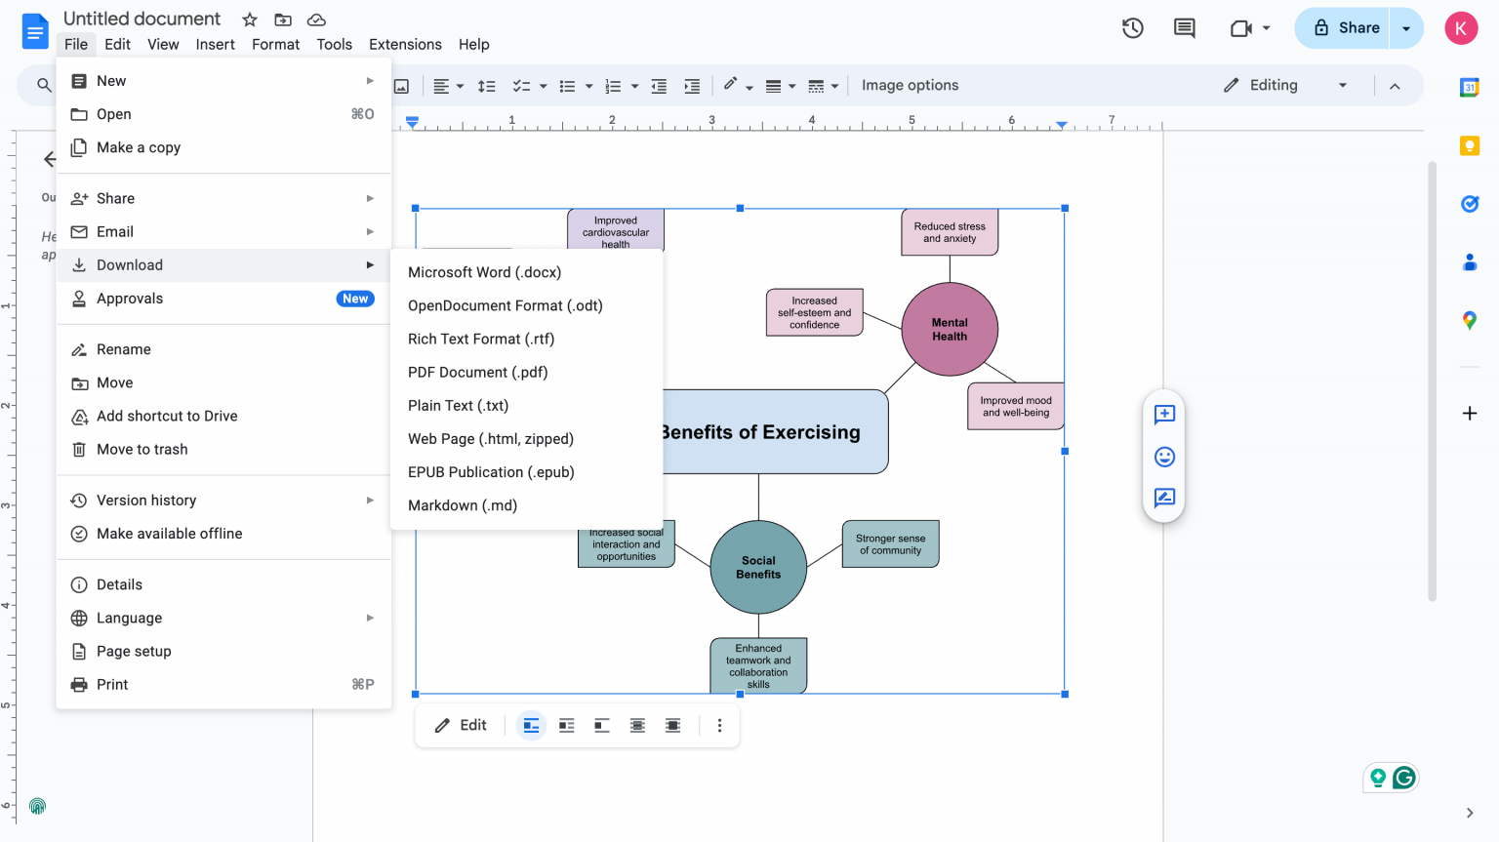Toggle Wrap text layout for the image

[566, 725]
